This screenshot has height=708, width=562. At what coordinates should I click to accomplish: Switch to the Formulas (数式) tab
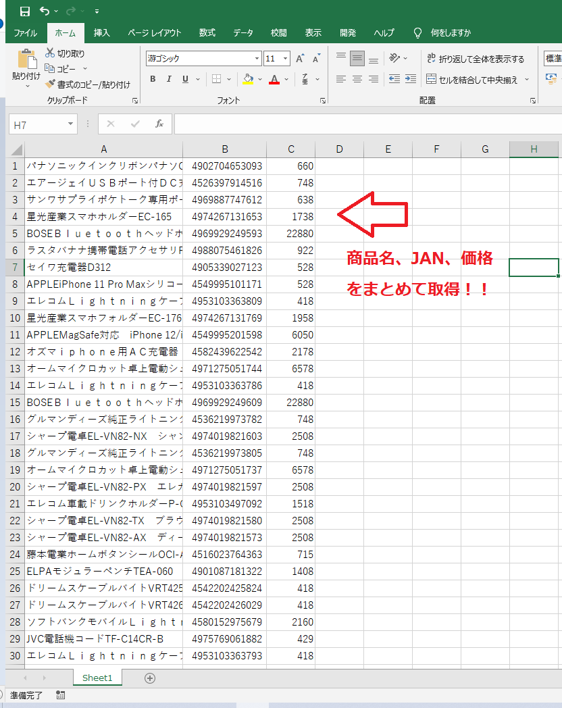[x=207, y=33]
